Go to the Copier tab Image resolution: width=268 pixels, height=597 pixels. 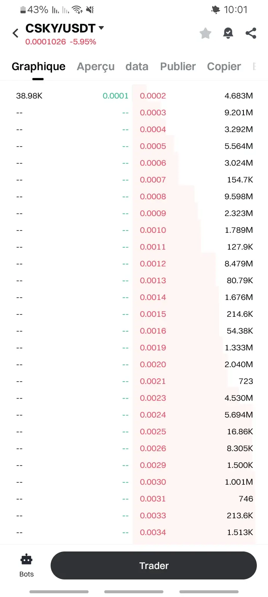click(224, 66)
